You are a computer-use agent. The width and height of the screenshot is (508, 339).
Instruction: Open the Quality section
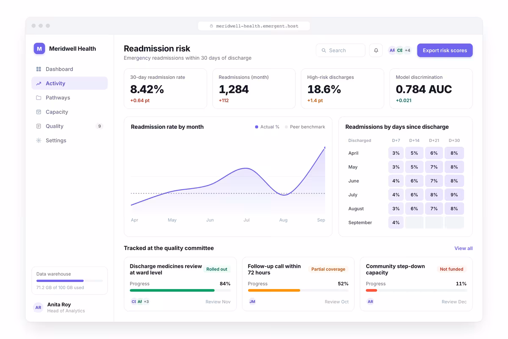pos(69,126)
